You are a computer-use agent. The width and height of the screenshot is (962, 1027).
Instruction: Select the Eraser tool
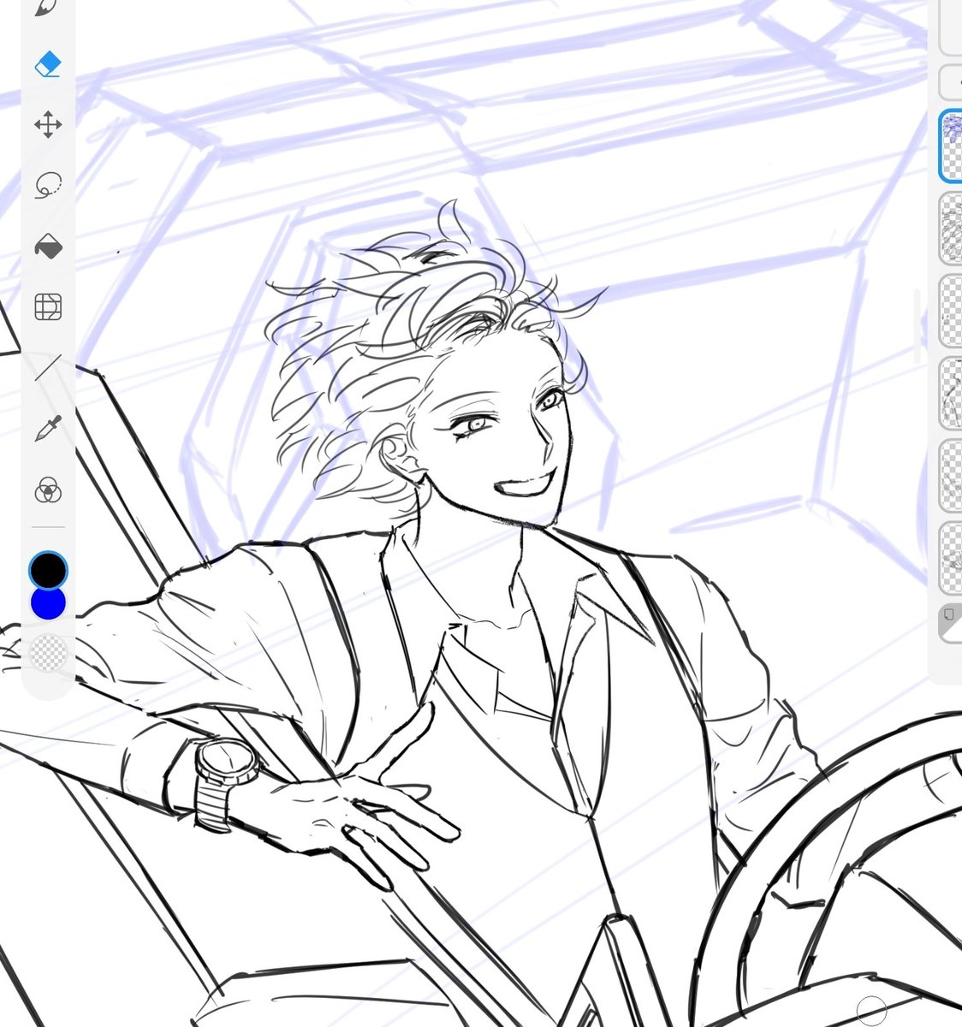pos(48,64)
